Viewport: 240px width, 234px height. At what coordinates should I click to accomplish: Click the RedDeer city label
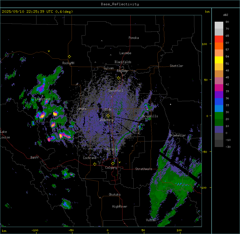point(123,71)
